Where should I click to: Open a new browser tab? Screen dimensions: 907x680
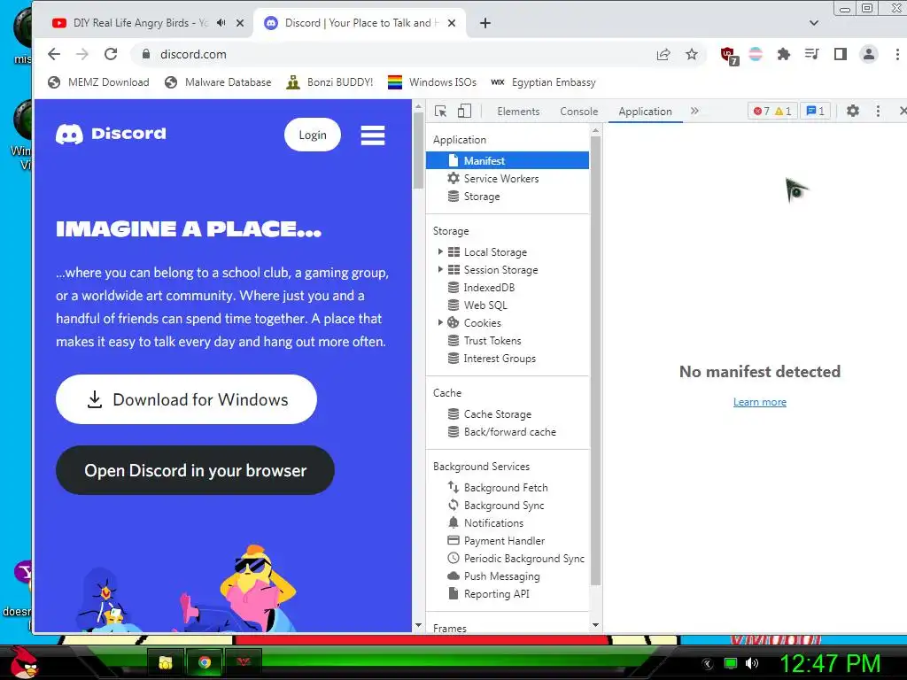pos(485,23)
